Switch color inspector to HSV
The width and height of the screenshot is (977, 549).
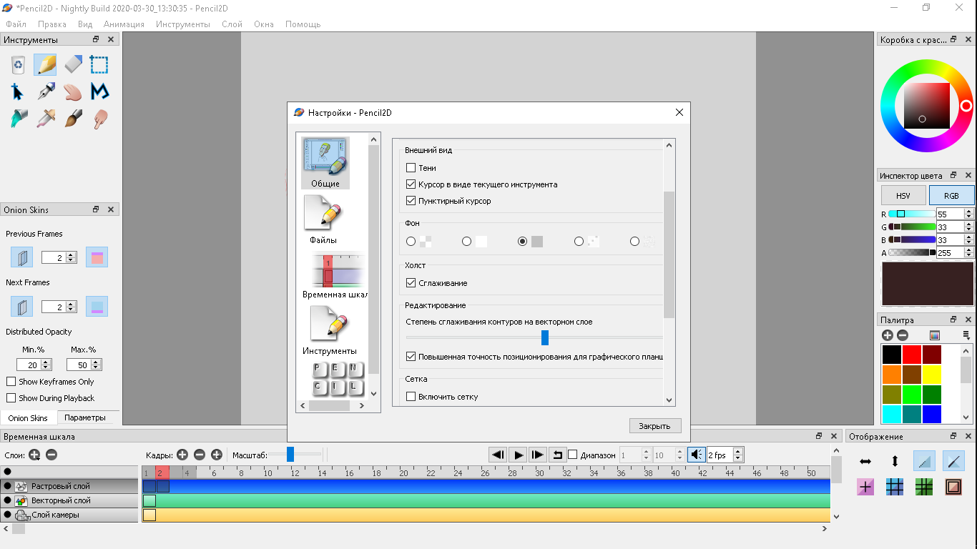click(903, 195)
